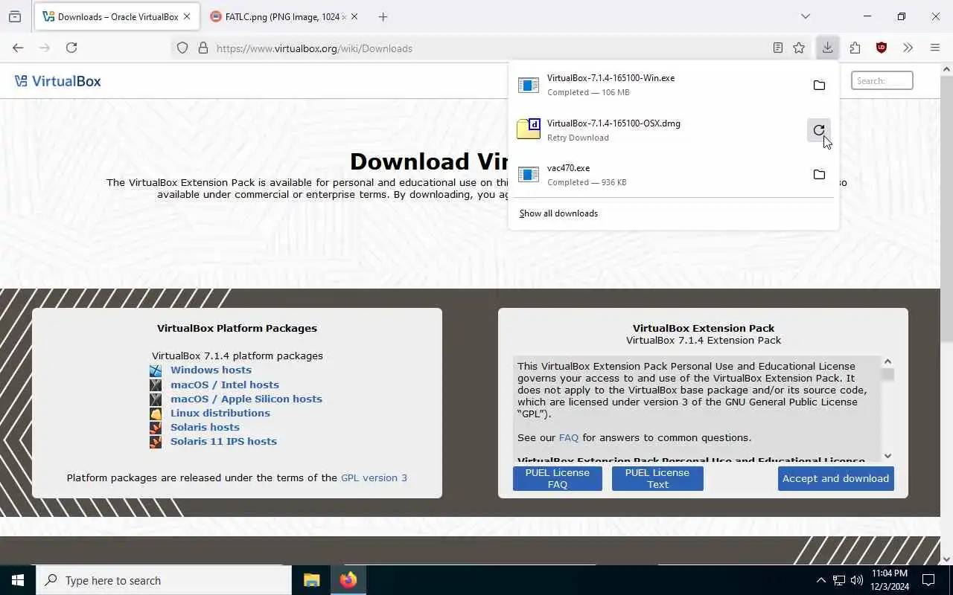Bookmark this page with star icon

(x=799, y=48)
